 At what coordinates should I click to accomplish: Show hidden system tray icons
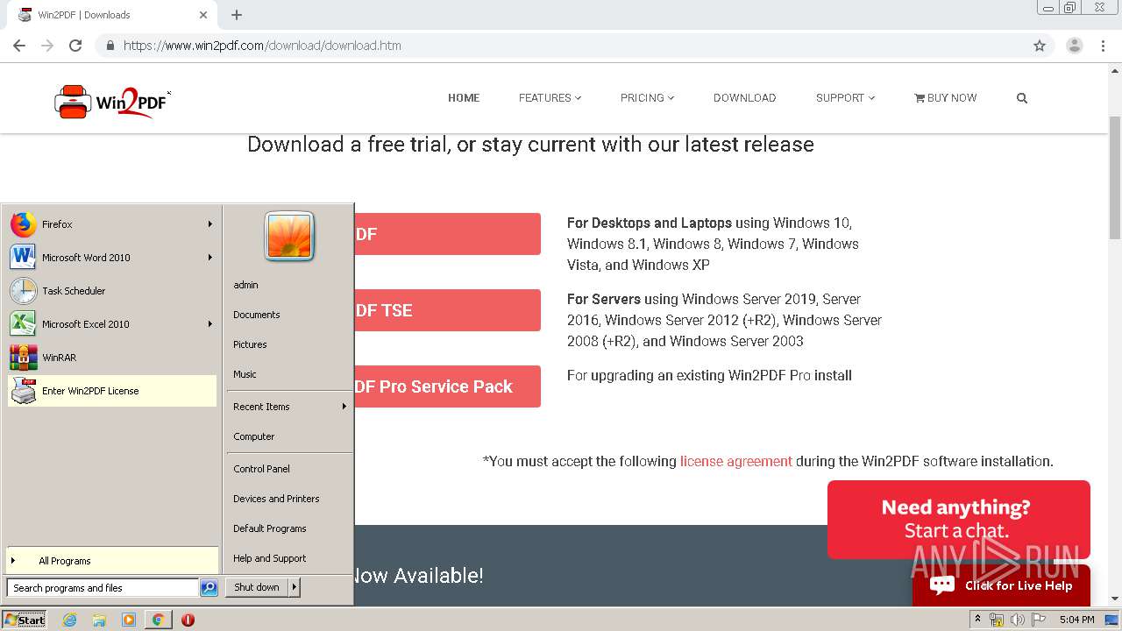coord(977,620)
